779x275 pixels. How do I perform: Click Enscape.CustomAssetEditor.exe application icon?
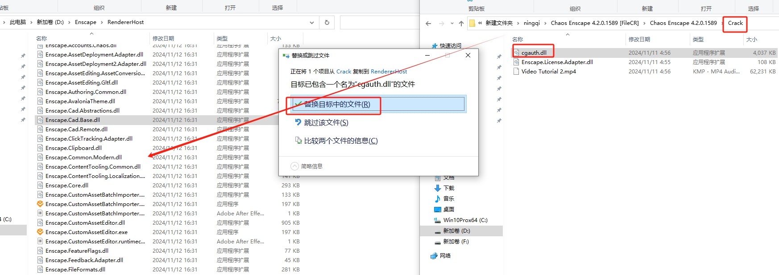[40, 232]
